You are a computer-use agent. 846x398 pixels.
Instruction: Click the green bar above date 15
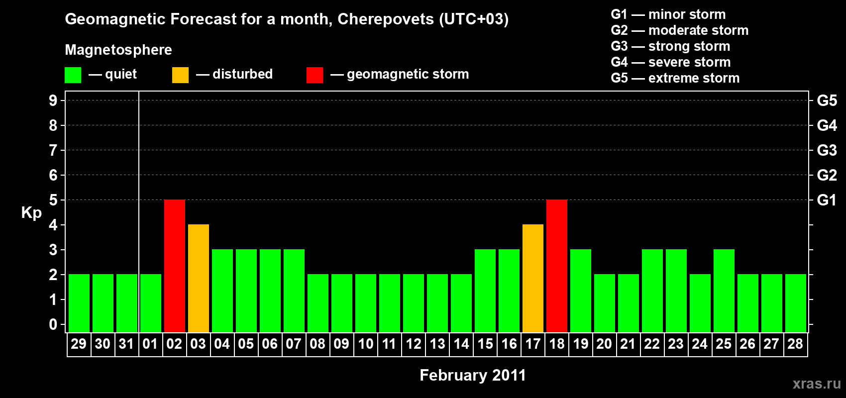(485, 291)
